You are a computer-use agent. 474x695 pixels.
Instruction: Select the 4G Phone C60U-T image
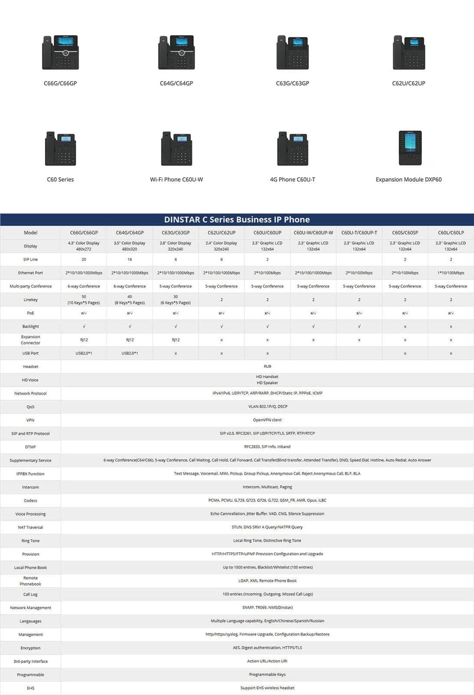[293, 148]
